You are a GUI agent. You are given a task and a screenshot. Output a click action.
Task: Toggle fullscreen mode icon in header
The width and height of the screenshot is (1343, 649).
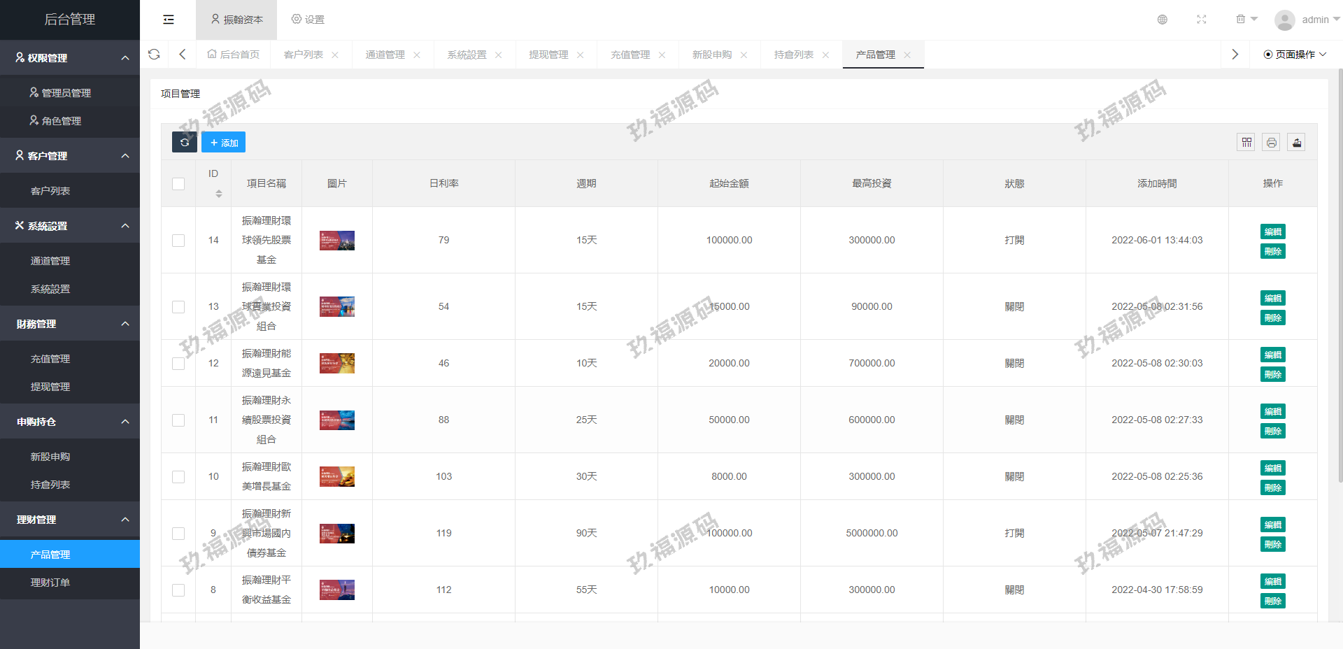pyautogui.click(x=1202, y=20)
